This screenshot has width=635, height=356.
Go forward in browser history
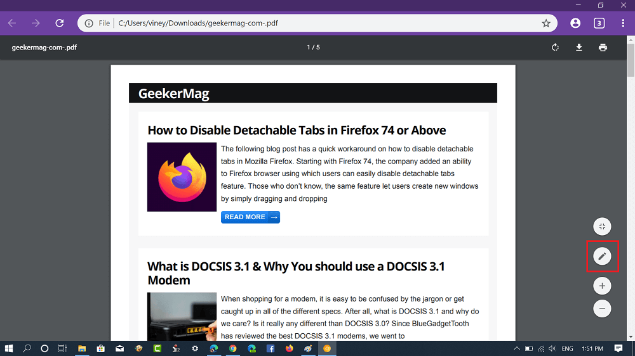36,23
